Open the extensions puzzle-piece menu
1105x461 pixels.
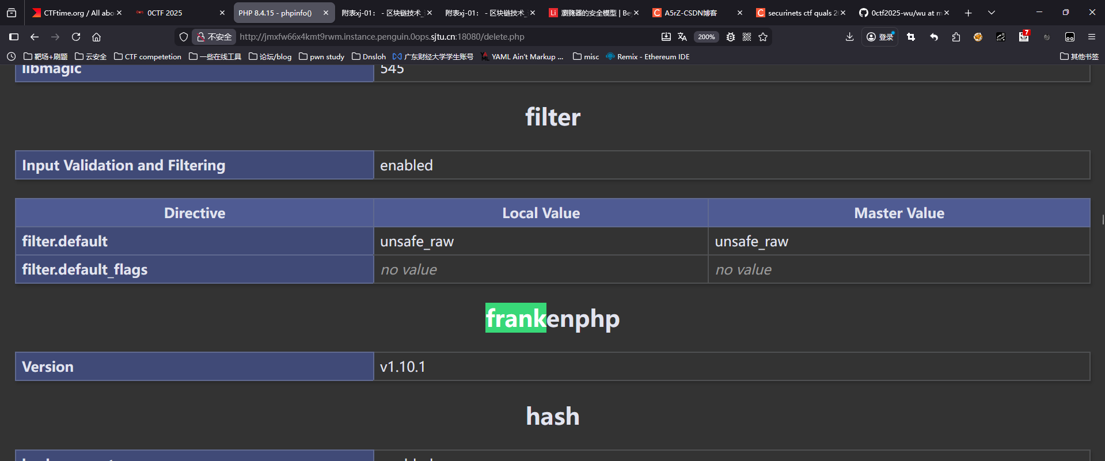pyautogui.click(x=956, y=37)
